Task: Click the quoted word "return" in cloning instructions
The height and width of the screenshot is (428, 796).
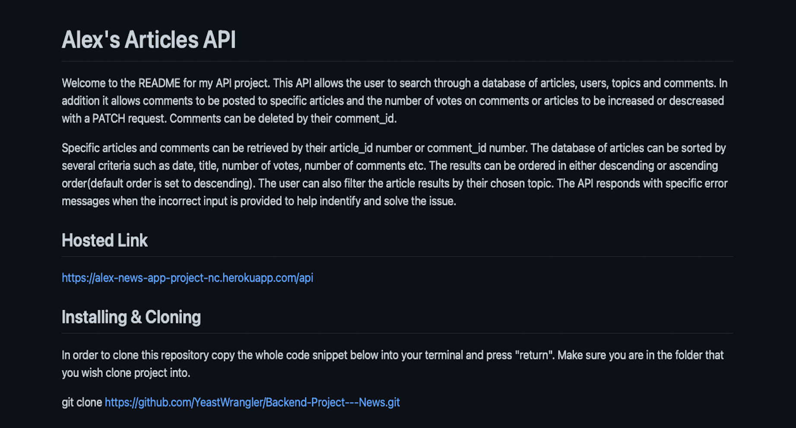Action: (x=534, y=355)
